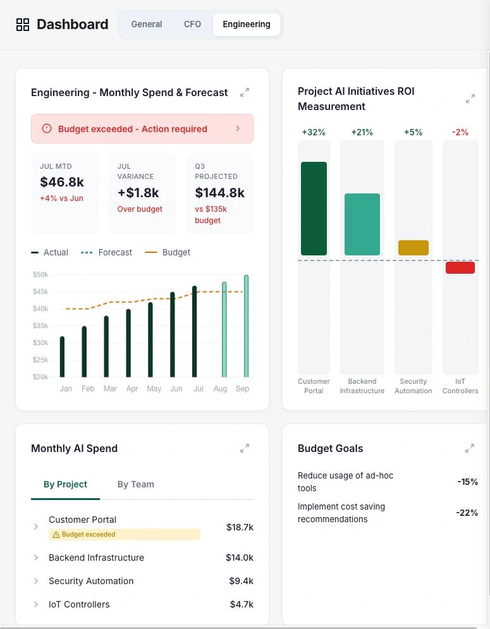Screen dimensions: 490x629
Task: Expand the Project AI Initiatives ROI card
Action: 470,99
